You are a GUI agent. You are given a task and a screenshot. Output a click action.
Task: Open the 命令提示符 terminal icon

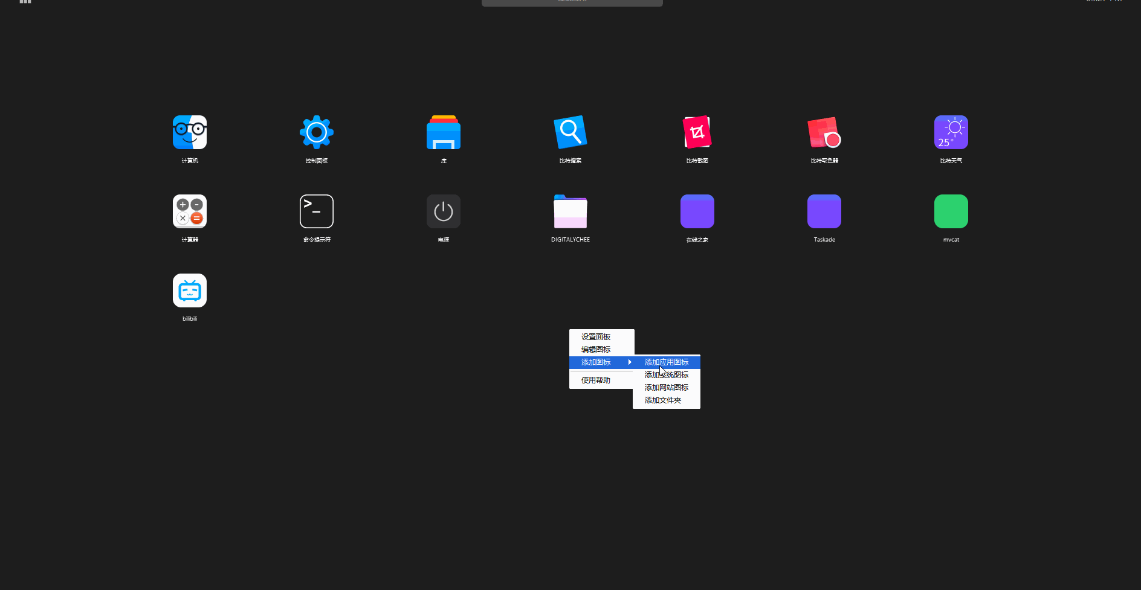[x=317, y=211]
